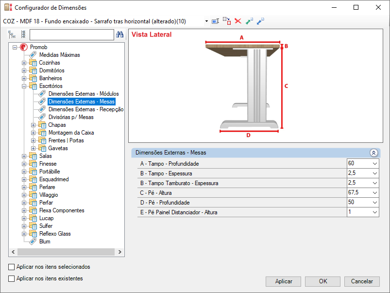390x293 pixels.
Task: Click the tree search input field
Action: coord(71,34)
